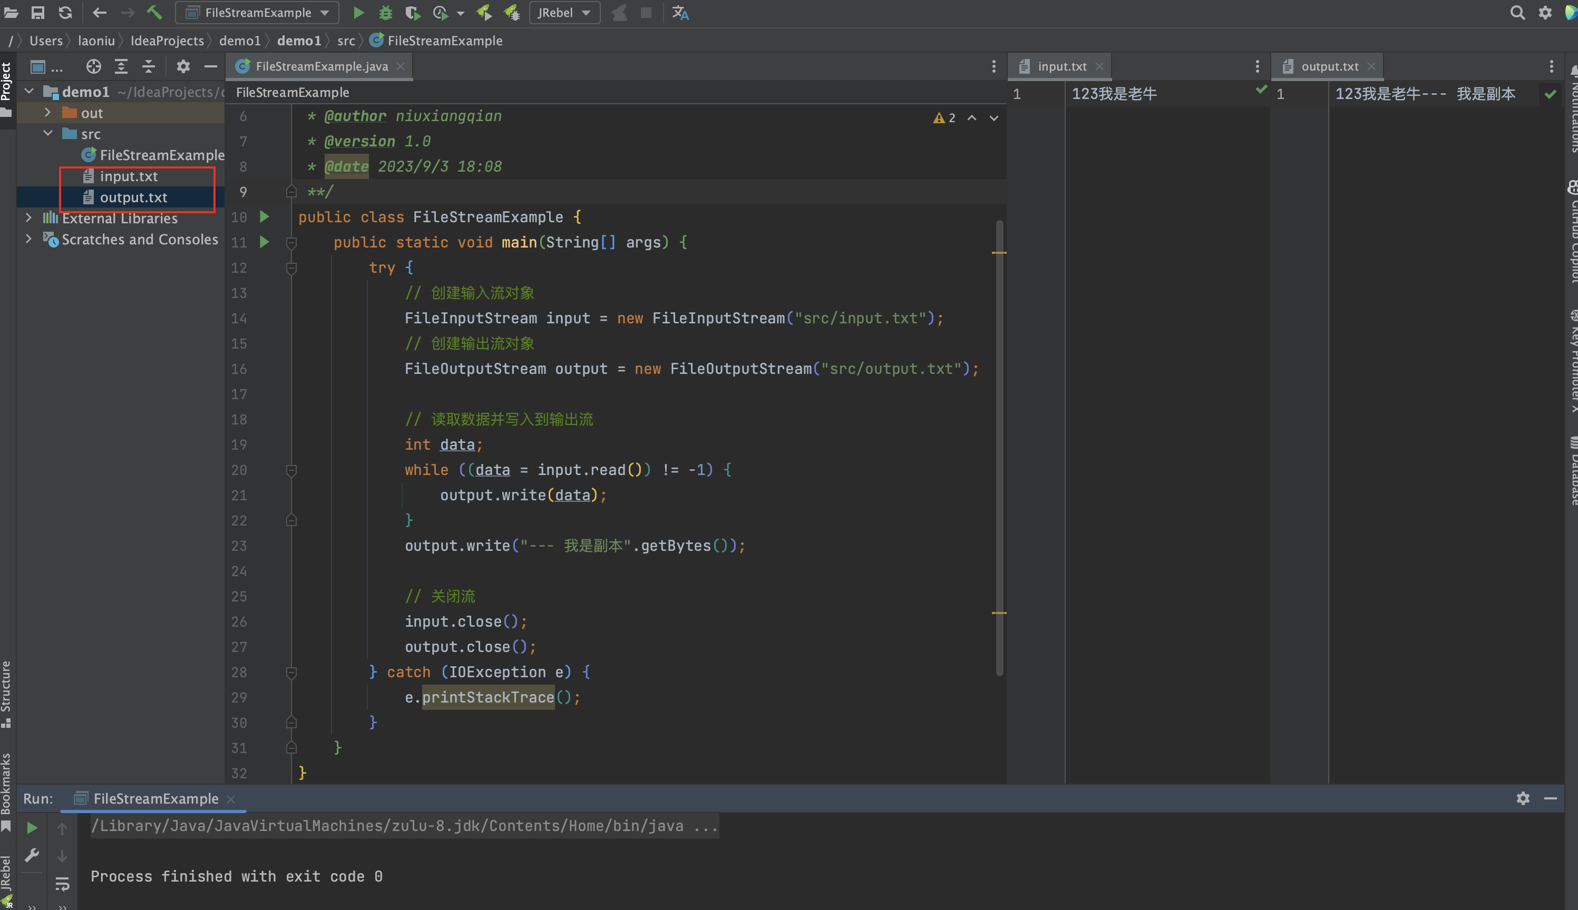Click the Select Opened File target icon
Viewport: 1578px width, 910px height.
(93, 66)
